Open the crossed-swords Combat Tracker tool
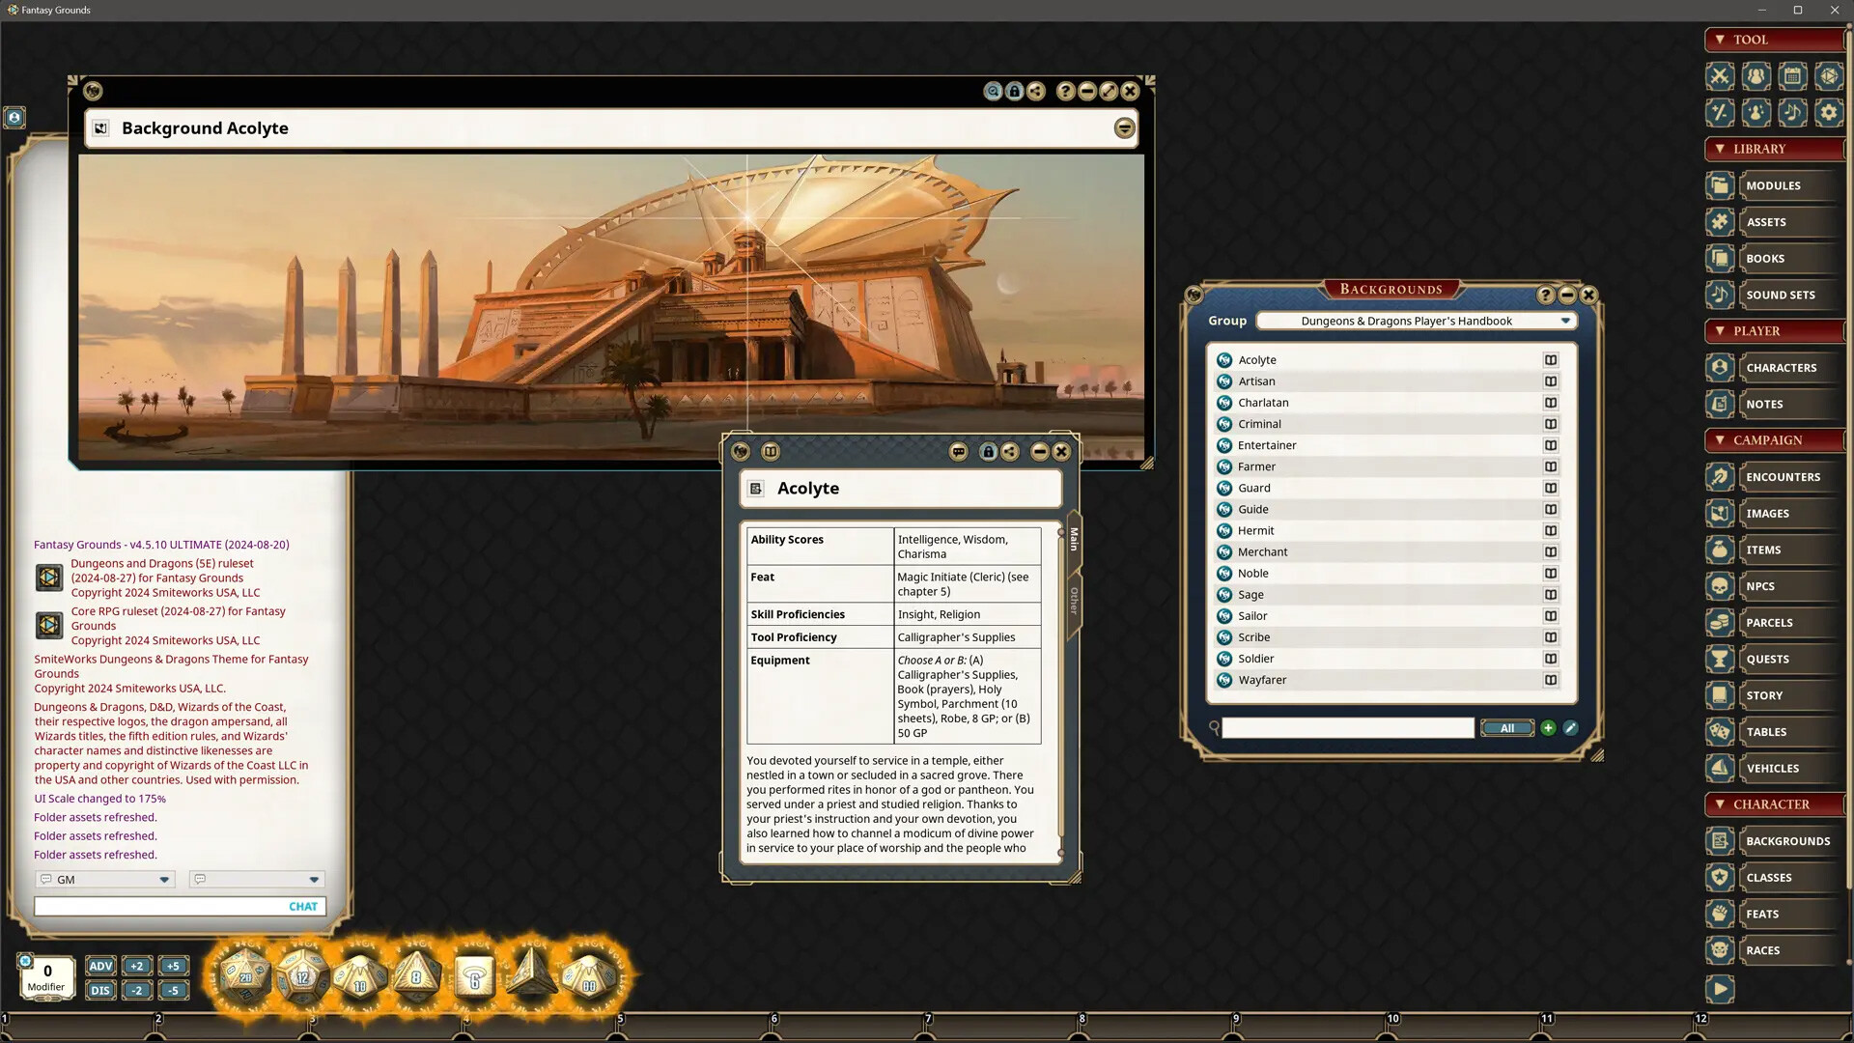 [1719, 76]
